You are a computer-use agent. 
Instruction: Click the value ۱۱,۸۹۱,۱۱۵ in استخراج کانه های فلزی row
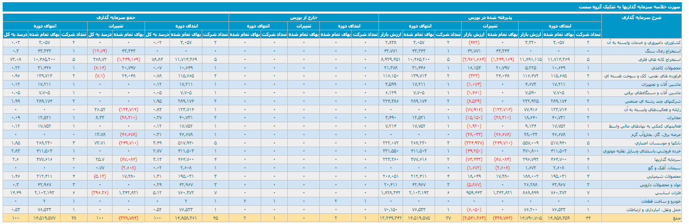click(531, 59)
